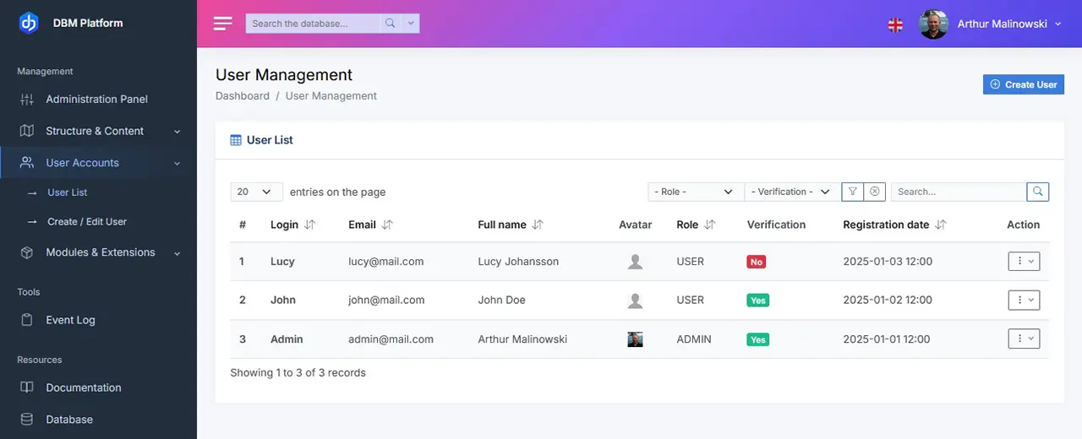The height and width of the screenshot is (439, 1082).
Task: Open Administration Panel in sidebar
Action: coord(98,100)
